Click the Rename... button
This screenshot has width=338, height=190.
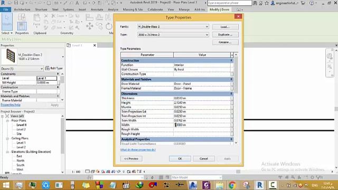[226, 42]
